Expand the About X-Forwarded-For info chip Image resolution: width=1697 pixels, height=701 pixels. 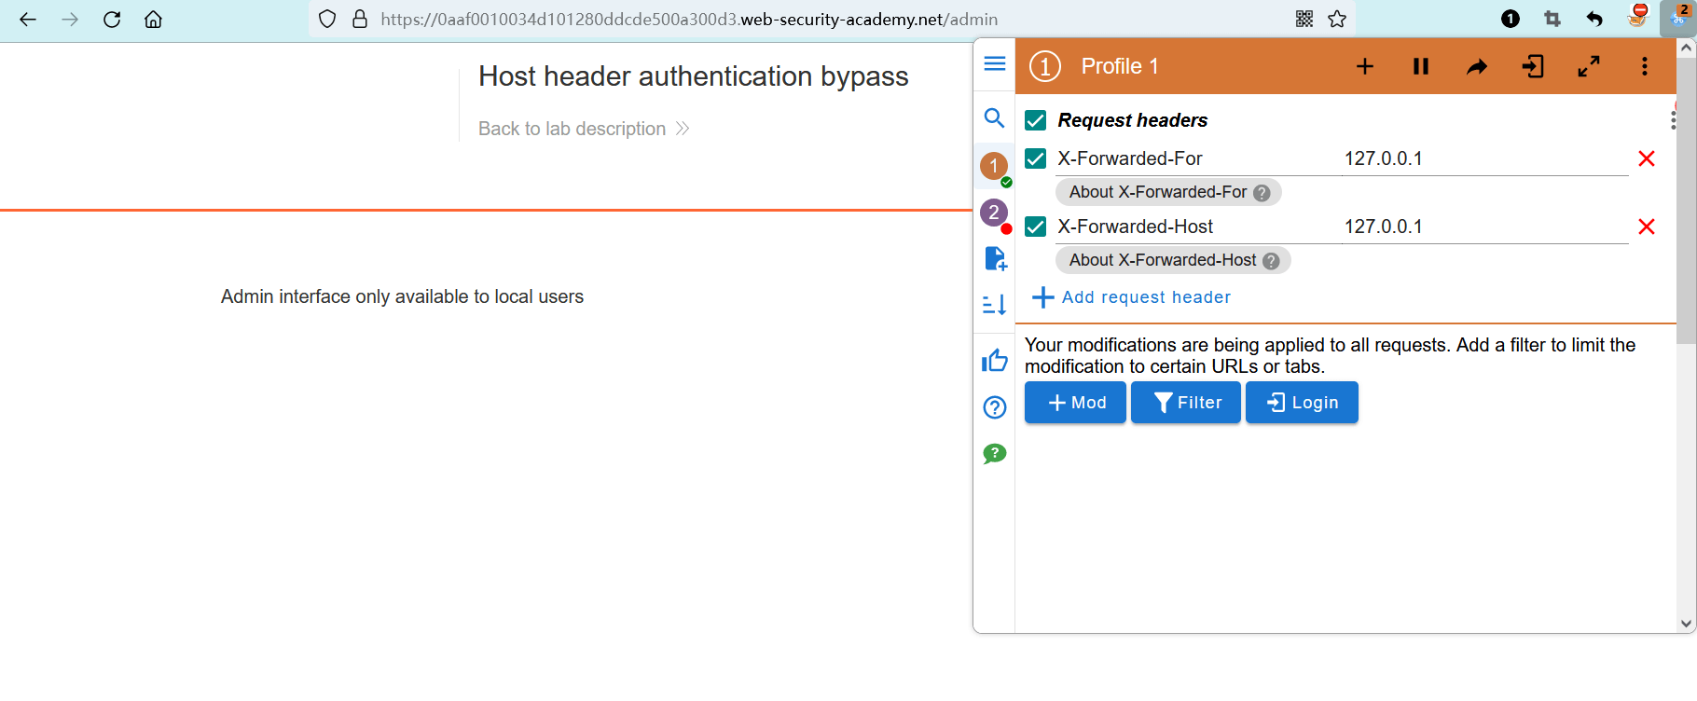point(1167,192)
